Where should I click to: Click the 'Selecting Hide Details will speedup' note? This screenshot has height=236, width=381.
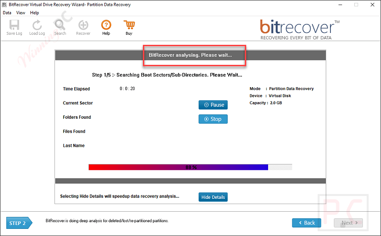point(120,196)
